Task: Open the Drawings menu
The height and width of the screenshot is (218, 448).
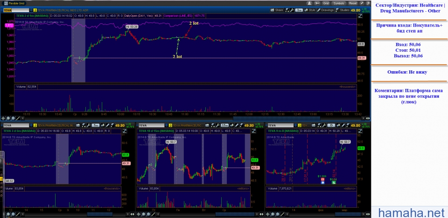Action: pos(325,10)
